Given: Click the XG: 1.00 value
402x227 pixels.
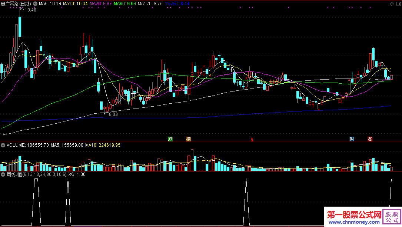Looking at the screenshot, I should click(77, 174).
